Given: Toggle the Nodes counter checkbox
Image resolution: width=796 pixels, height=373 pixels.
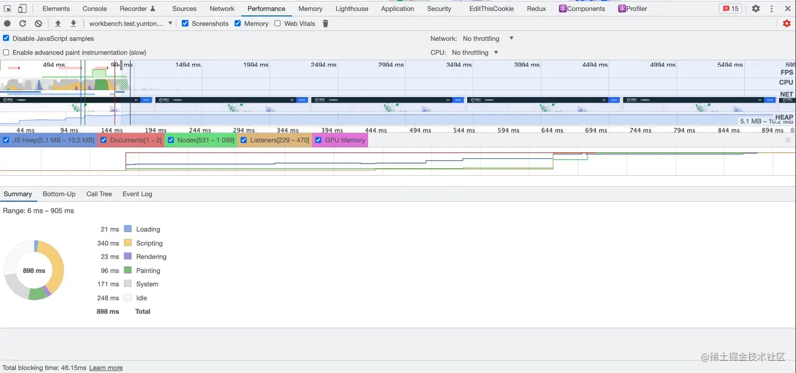Looking at the screenshot, I should pyautogui.click(x=171, y=140).
